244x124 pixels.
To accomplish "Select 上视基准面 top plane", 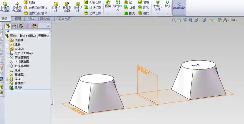I will click(19, 62).
